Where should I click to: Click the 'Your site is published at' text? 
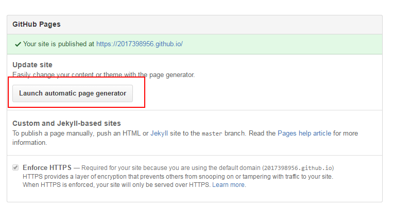click(59, 44)
